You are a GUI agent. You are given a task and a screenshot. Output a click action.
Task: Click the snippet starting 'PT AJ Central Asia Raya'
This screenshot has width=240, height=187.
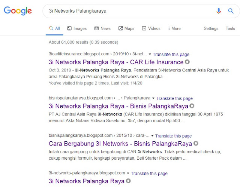point(136,117)
